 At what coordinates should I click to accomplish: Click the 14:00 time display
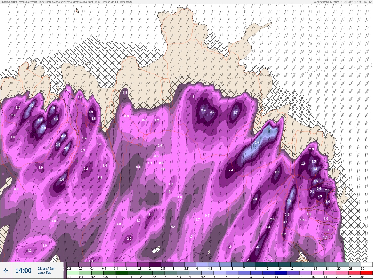pyautogui.click(x=23, y=271)
